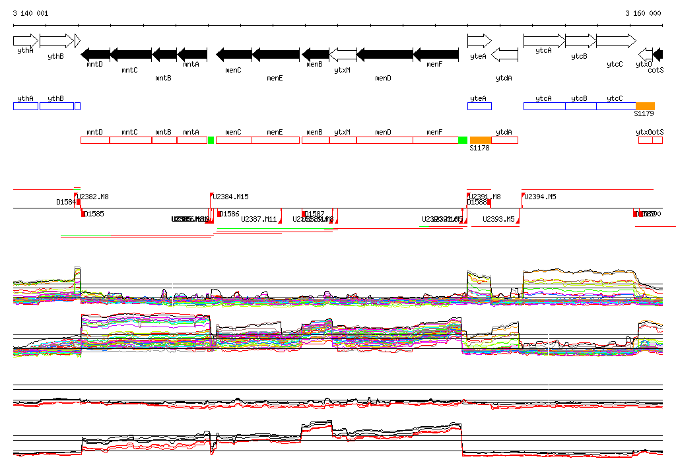Screen dimensions: 676x471
Task: Select the orange S1178 segment
Action: (481, 140)
